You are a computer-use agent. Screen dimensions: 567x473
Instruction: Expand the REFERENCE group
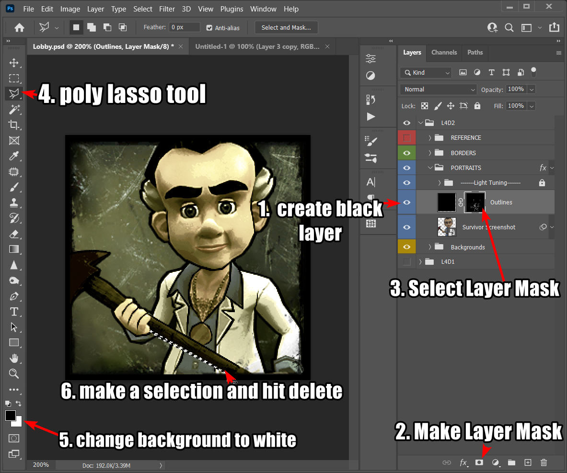(x=429, y=137)
